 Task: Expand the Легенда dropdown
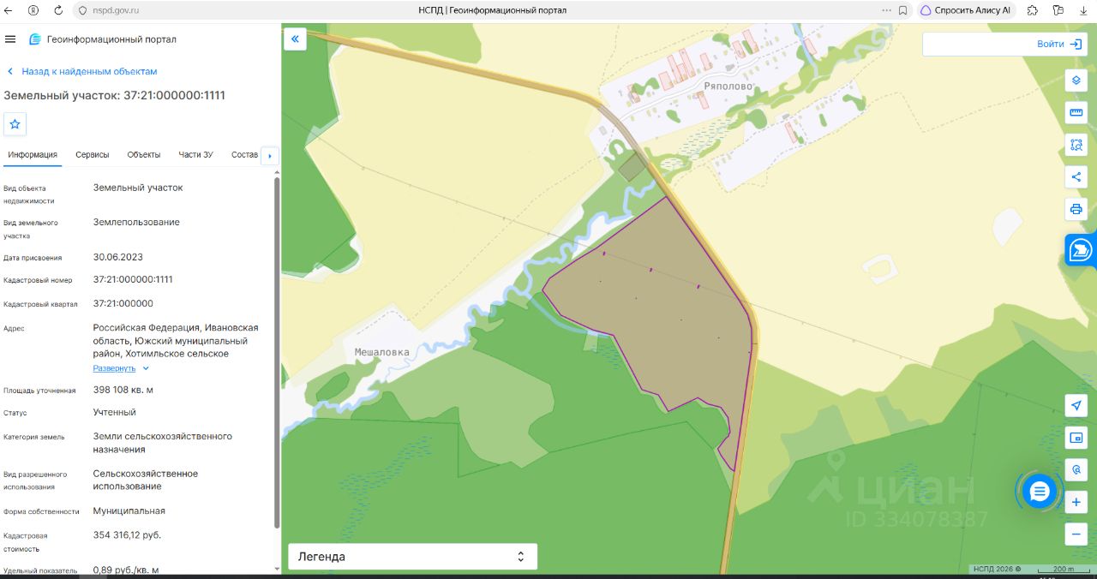(x=412, y=557)
